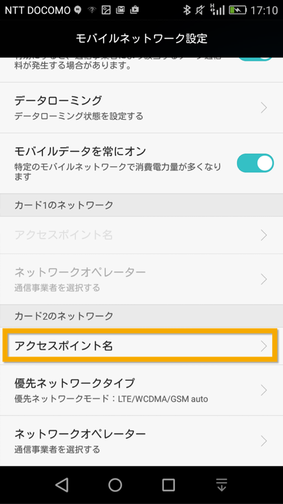
Task: Toggle the partially hidden switch at top
Action: (255, 59)
